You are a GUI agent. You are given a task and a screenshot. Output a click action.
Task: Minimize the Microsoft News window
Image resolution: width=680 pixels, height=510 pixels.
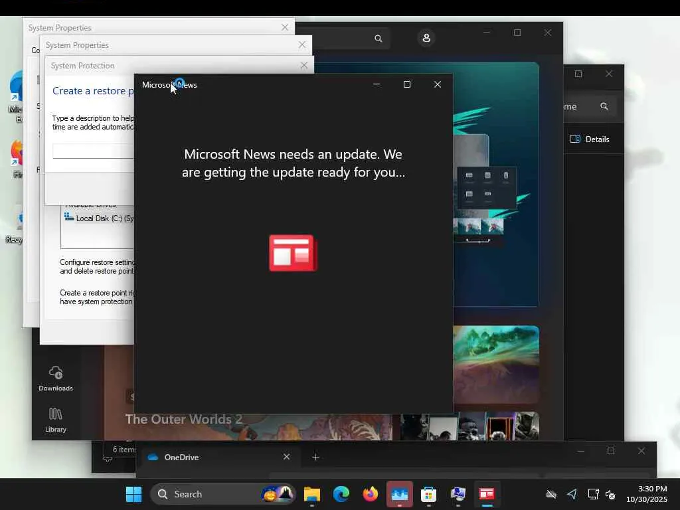click(x=377, y=84)
